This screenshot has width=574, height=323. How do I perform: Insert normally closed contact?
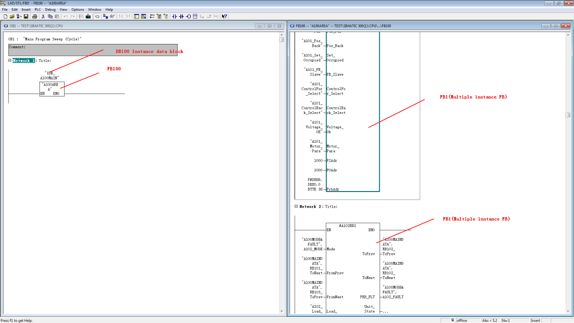pos(181,16)
